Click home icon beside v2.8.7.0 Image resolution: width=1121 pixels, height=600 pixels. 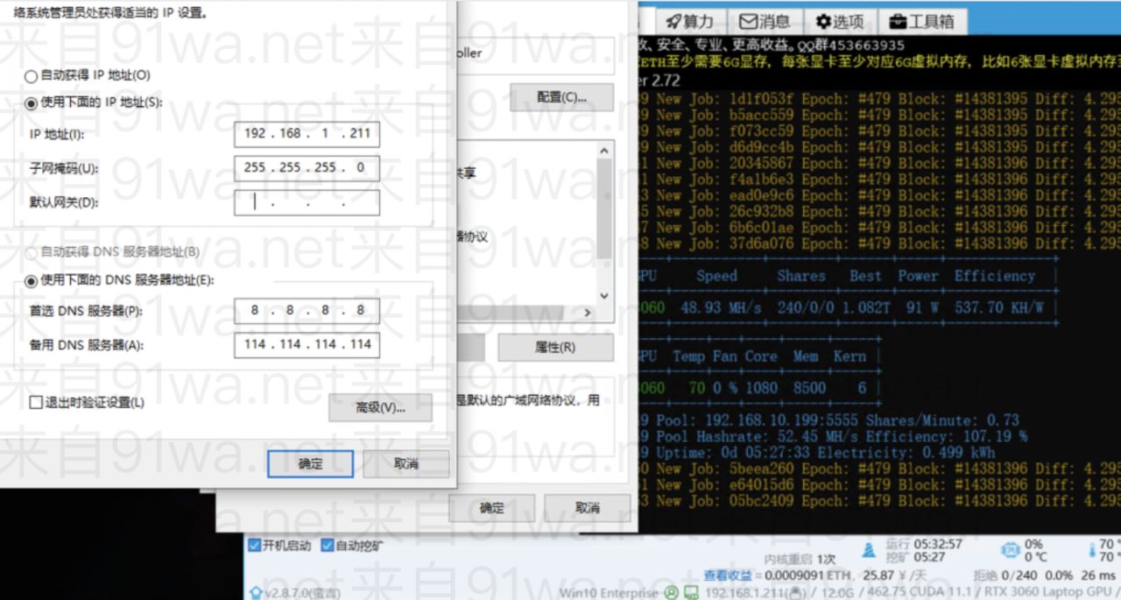tap(255, 594)
